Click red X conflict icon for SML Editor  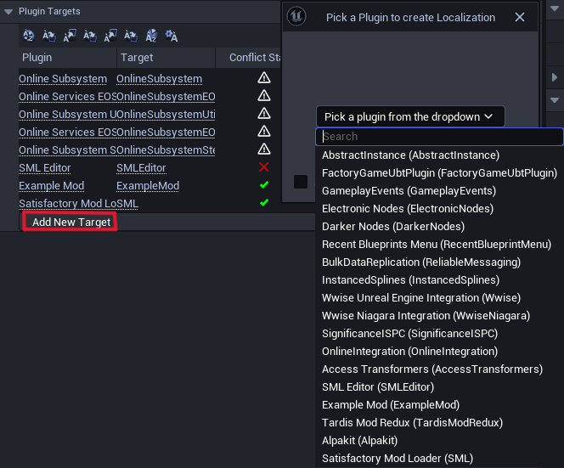[x=264, y=167]
